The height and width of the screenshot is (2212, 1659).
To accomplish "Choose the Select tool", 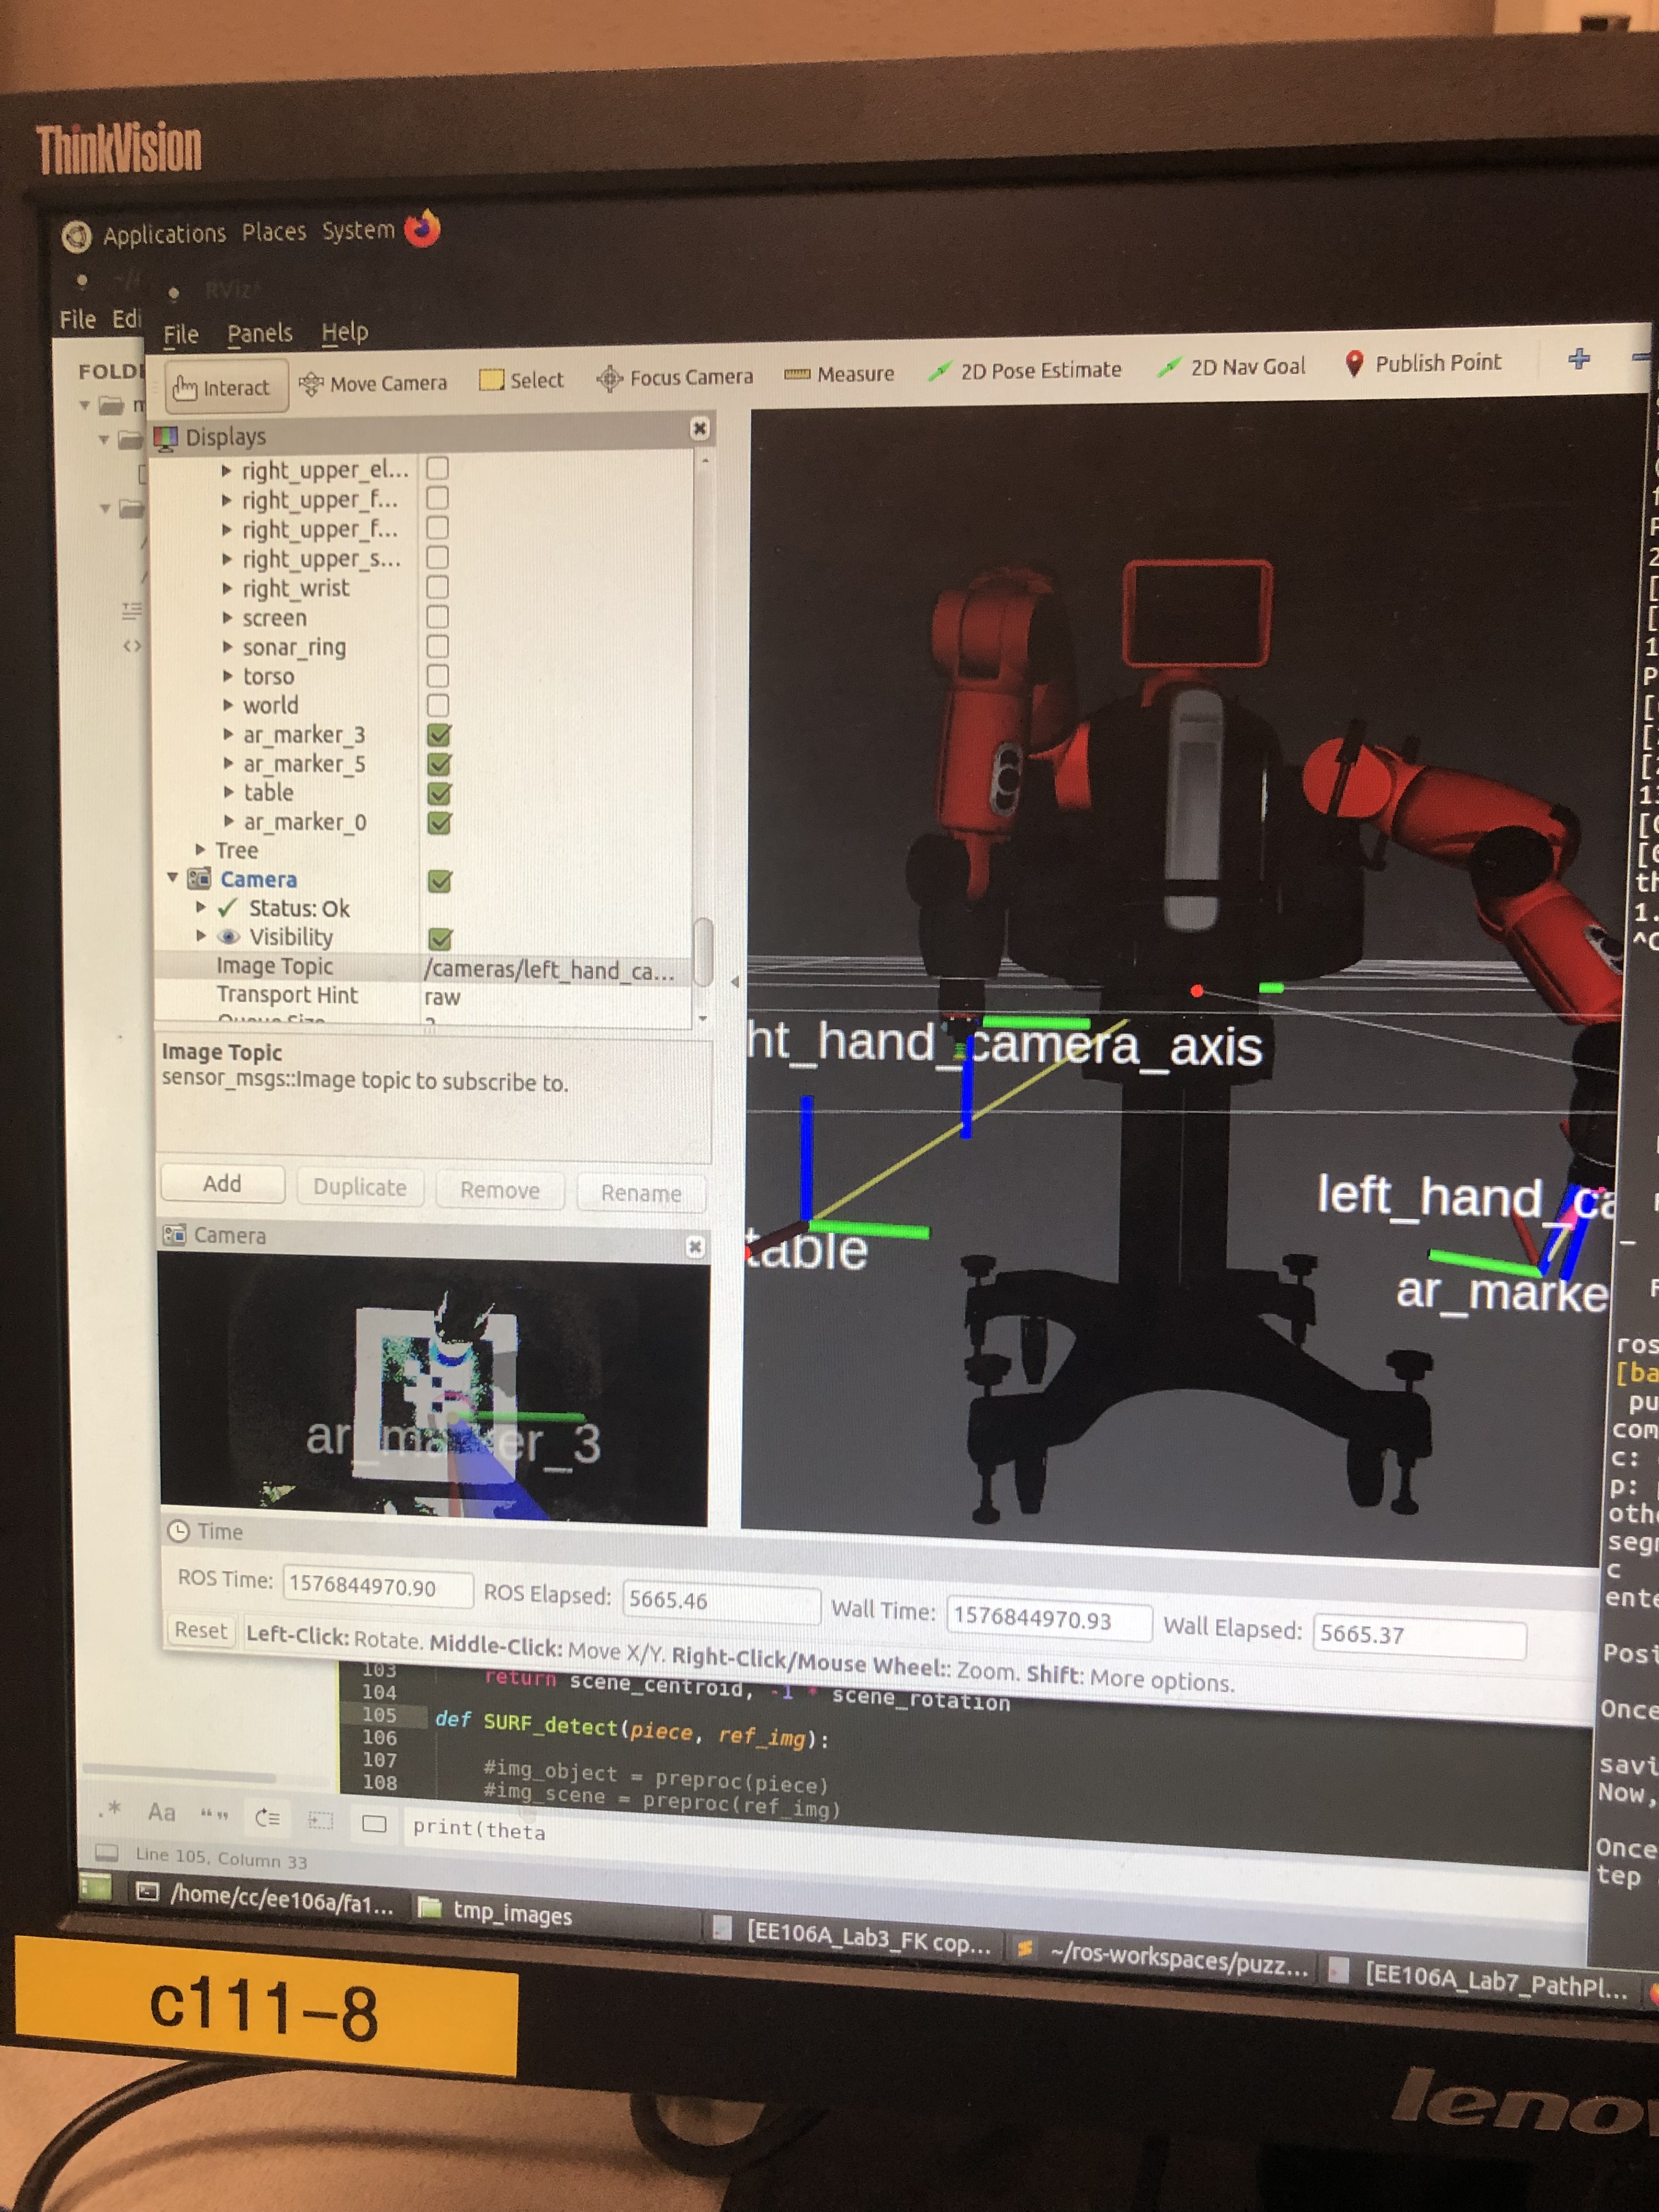I will [522, 380].
